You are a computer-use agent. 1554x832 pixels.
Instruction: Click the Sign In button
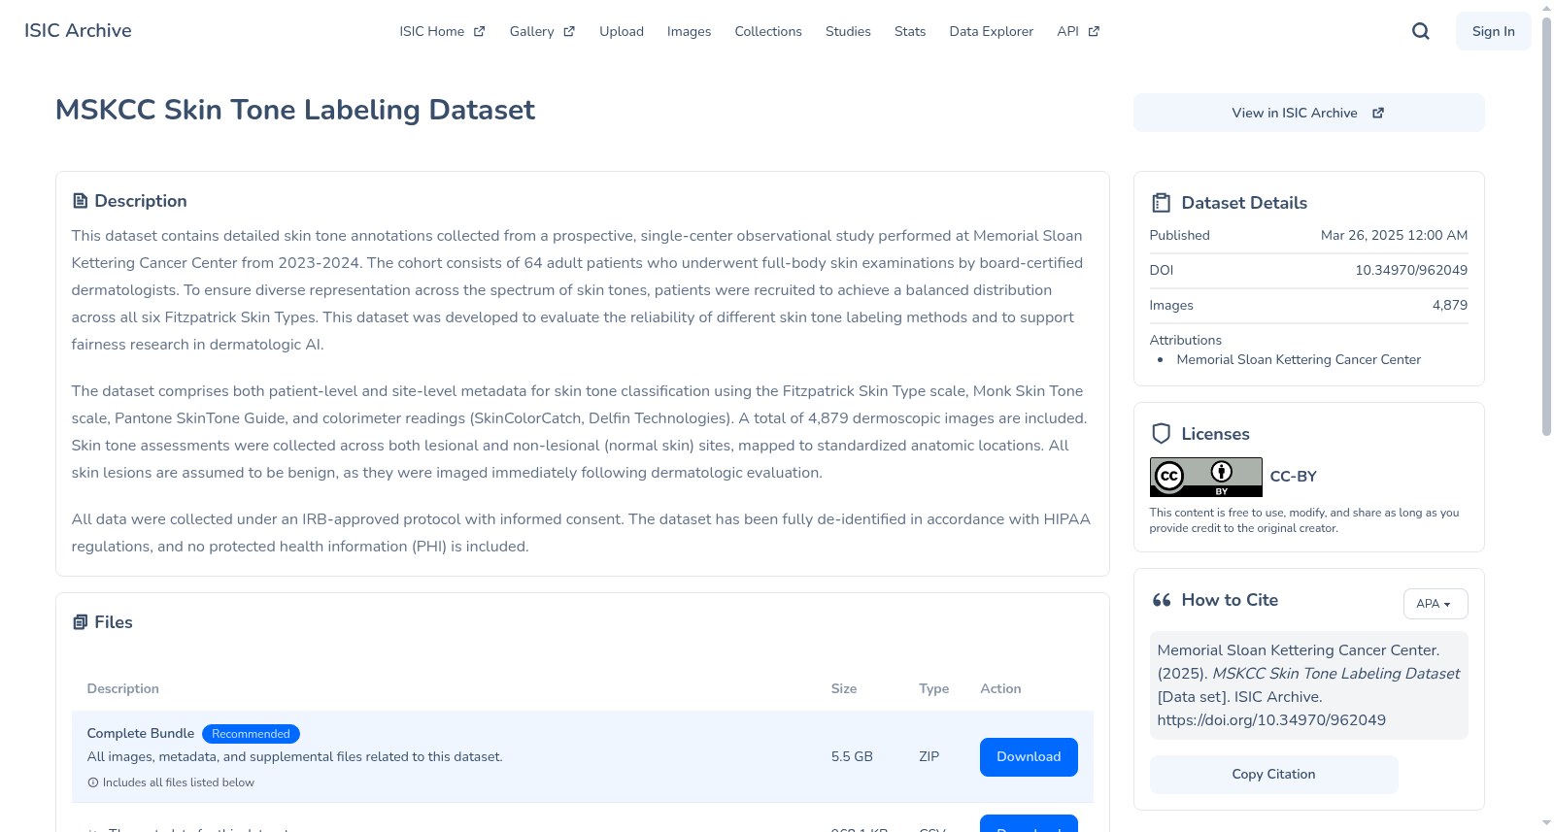(x=1494, y=31)
